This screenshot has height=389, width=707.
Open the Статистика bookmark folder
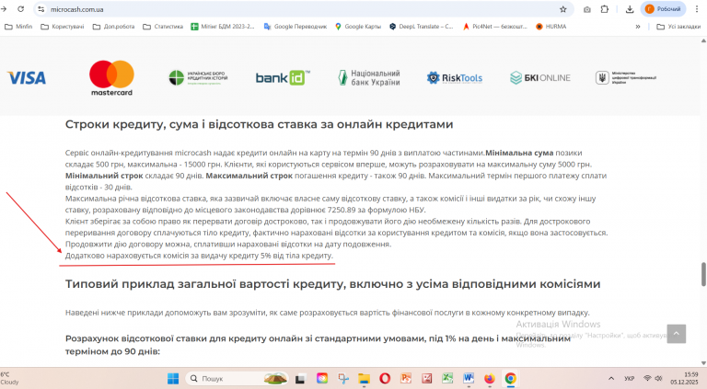(163, 27)
